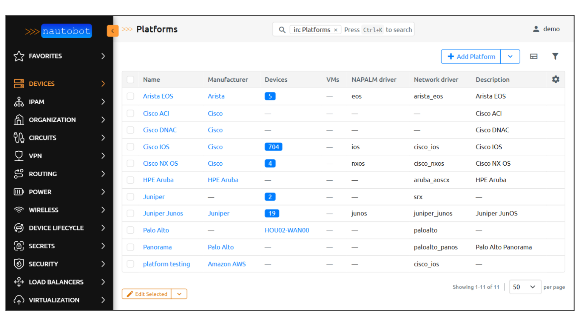Open the IPAM sidebar section
580x326 pixels.
pyautogui.click(x=19, y=101)
